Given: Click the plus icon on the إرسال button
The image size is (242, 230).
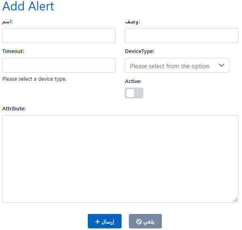Looking at the screenshot, I should (x=97, y=222).
